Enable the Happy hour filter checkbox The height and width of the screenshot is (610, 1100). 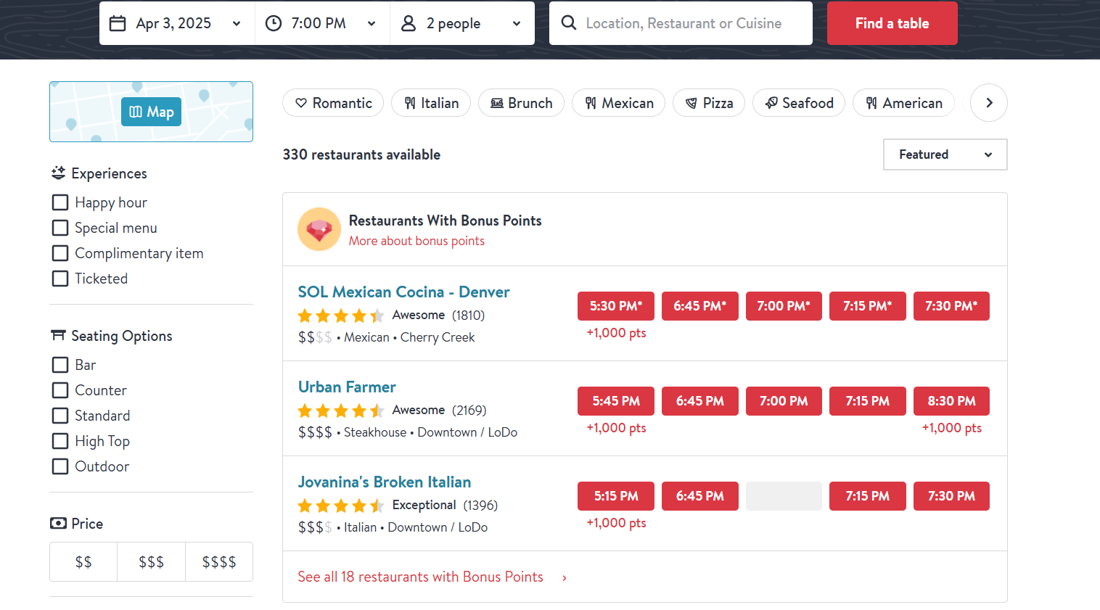(x=60, y=202)
